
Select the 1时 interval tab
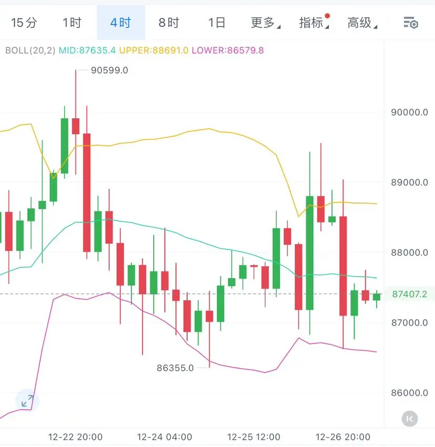(72, 23)
